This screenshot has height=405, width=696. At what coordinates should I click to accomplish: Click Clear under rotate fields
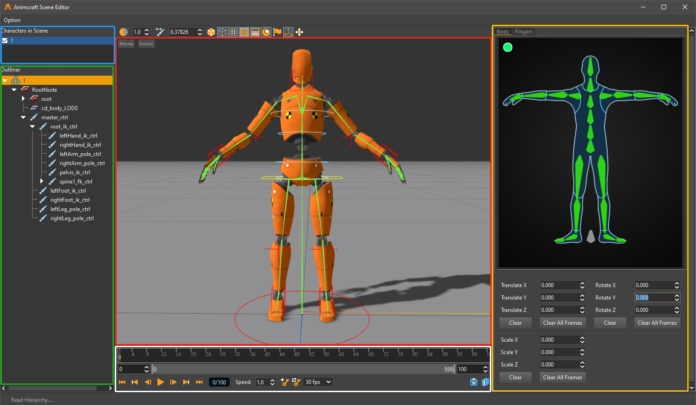click(x=610, y=323)
